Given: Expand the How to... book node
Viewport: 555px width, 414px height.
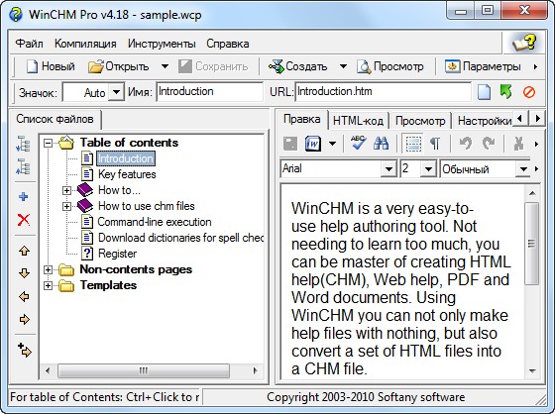Looking at the screenshot, I should pos(66,191).
